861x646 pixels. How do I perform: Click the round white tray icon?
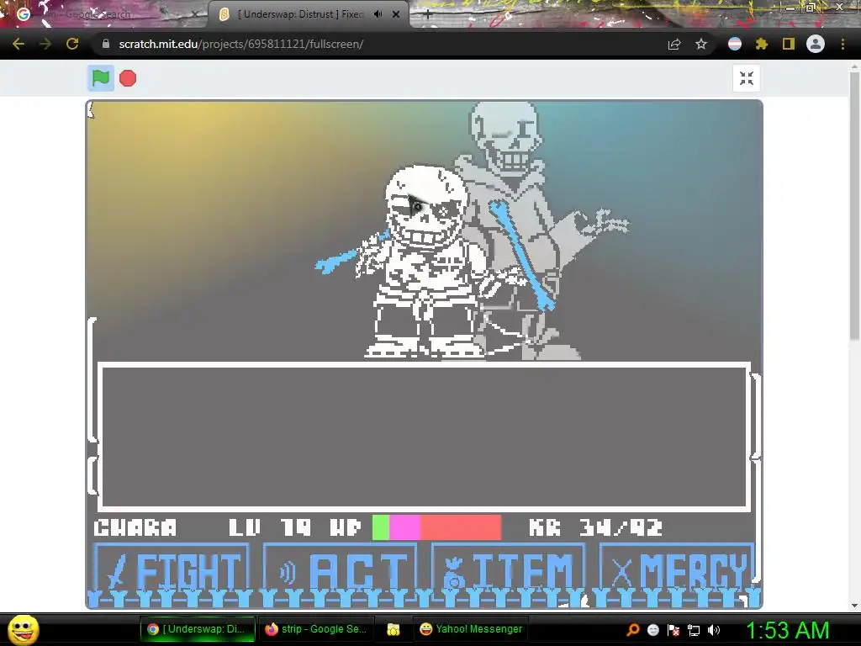pyautogui.click(x=652, y=630)
